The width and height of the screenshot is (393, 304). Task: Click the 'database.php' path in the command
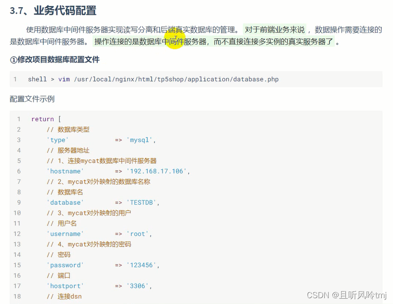coord(256,79)
